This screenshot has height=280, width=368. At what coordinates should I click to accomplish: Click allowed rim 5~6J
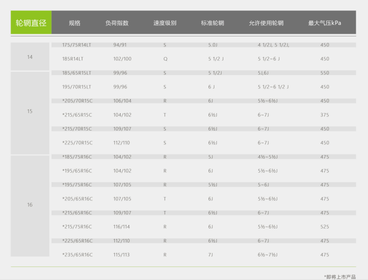[263, 184]
